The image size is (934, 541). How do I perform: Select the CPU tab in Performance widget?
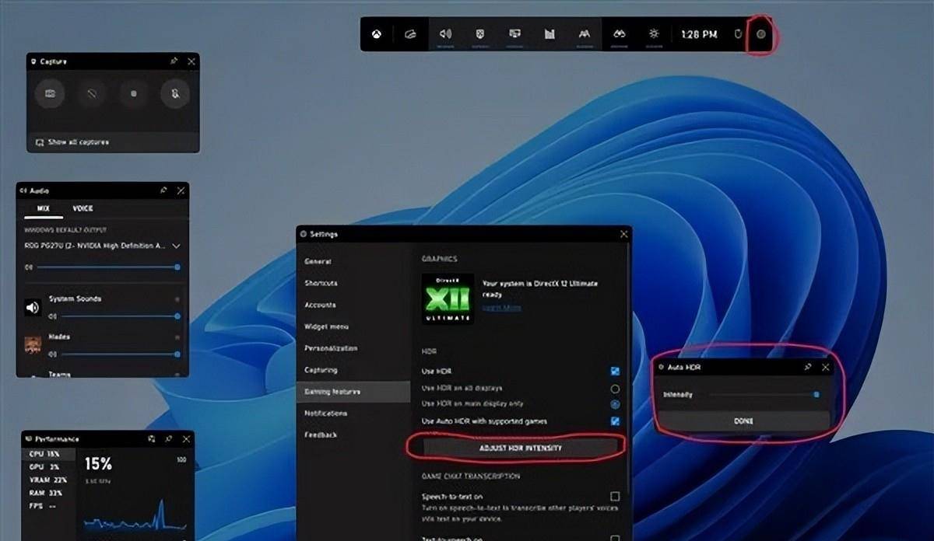coord(49,453)
